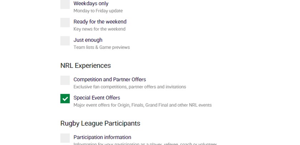Image resolution: width=300 pixels, height=145 pixels.
Task: Enable the Ready for the weekend checkbox
Action: [65, 22]
